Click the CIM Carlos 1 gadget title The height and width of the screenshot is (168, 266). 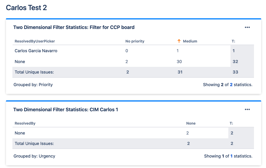pos(66,110)
